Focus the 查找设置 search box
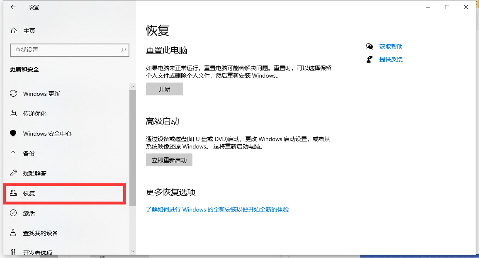 [70, 50]
